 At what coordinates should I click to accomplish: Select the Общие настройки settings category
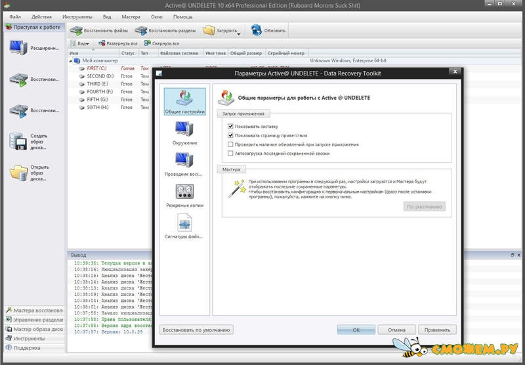(x=185, y=102)
